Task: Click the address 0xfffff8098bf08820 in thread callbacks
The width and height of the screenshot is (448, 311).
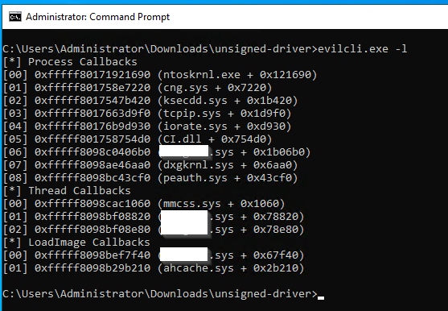Action: 92,216
